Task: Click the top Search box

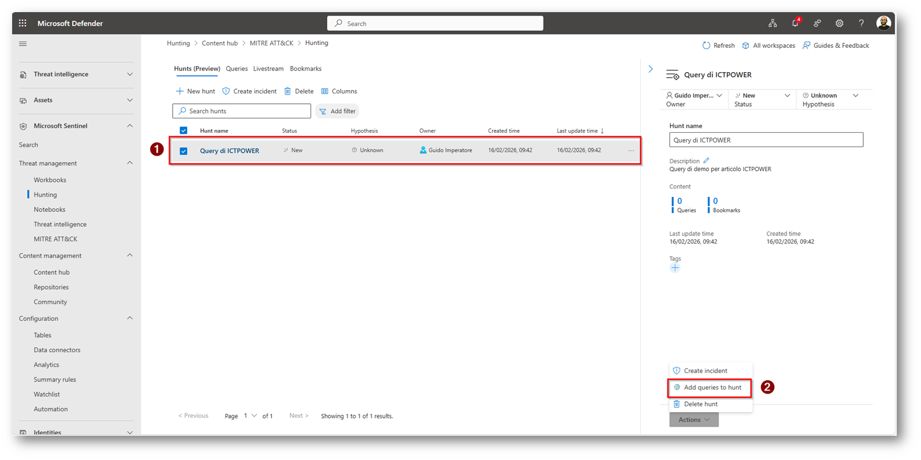Action: coord(435,23)
